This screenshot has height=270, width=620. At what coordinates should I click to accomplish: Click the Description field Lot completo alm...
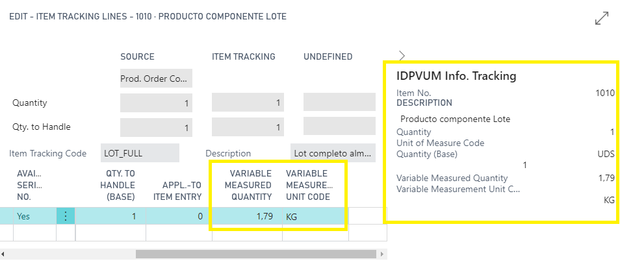[x=333, y=153]
